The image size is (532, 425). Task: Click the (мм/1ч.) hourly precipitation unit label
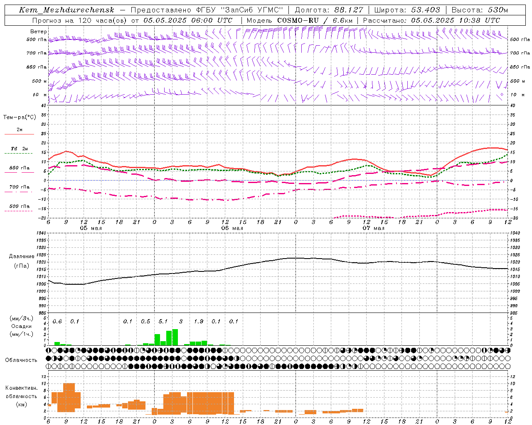pos(22,334)
